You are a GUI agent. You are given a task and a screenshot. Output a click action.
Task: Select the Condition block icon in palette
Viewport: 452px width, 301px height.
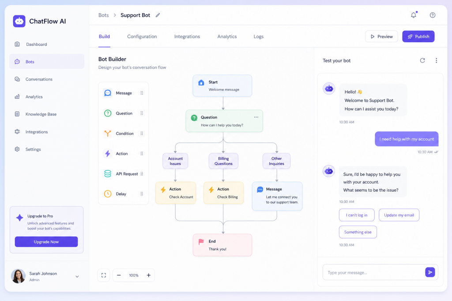108,133
